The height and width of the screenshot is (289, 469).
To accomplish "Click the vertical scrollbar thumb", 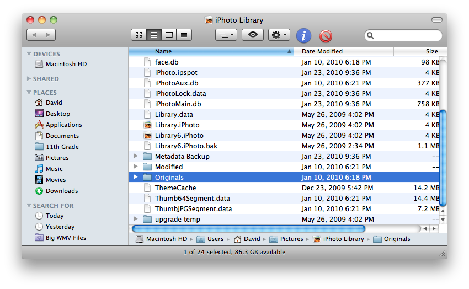I will click(443, 158).
